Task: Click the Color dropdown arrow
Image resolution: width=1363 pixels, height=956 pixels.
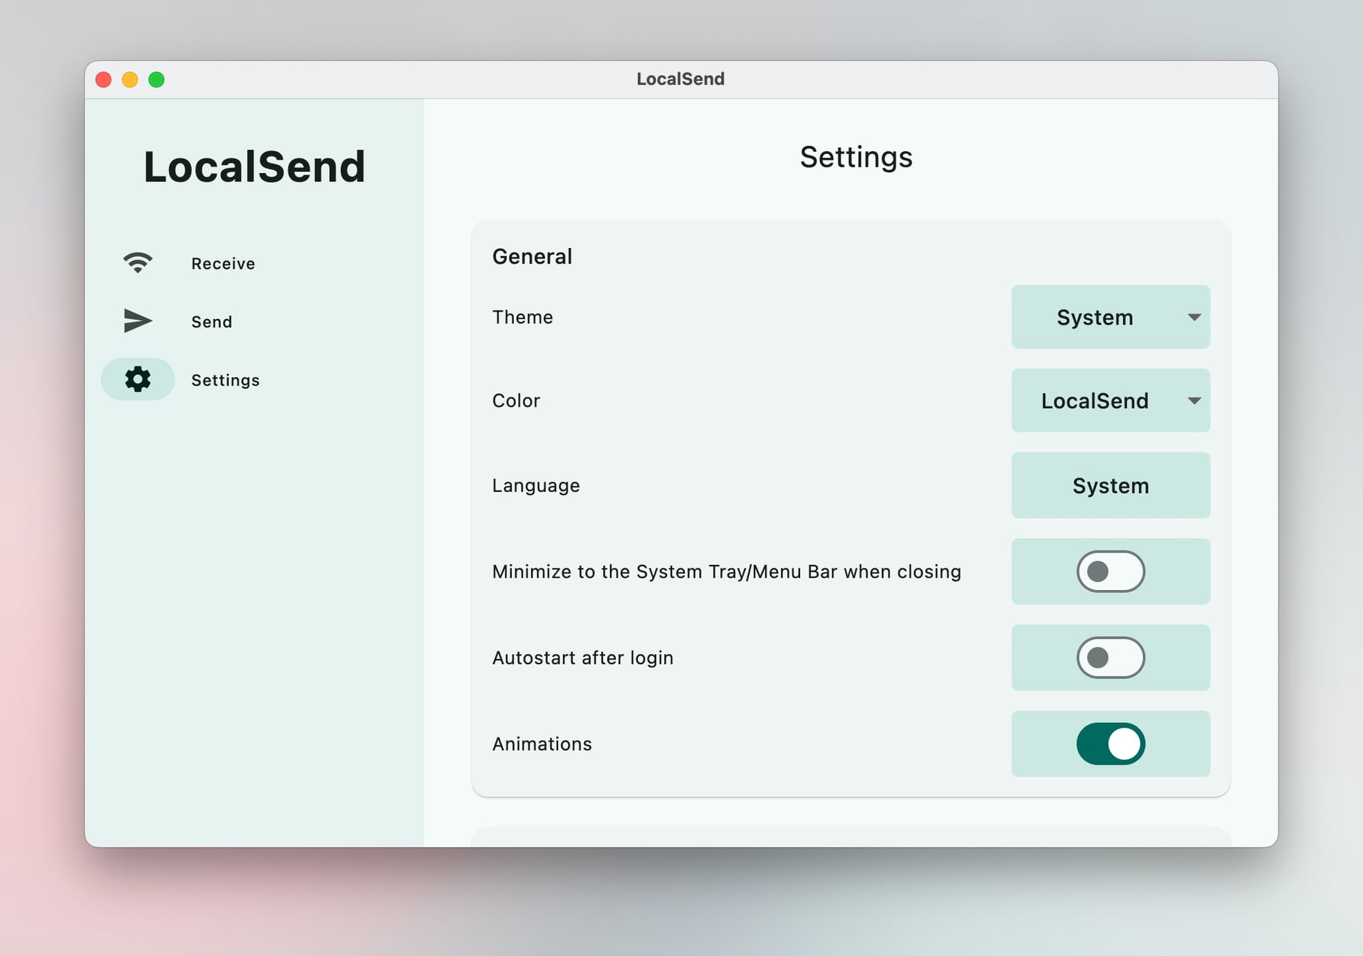Action: [1194, 401]
